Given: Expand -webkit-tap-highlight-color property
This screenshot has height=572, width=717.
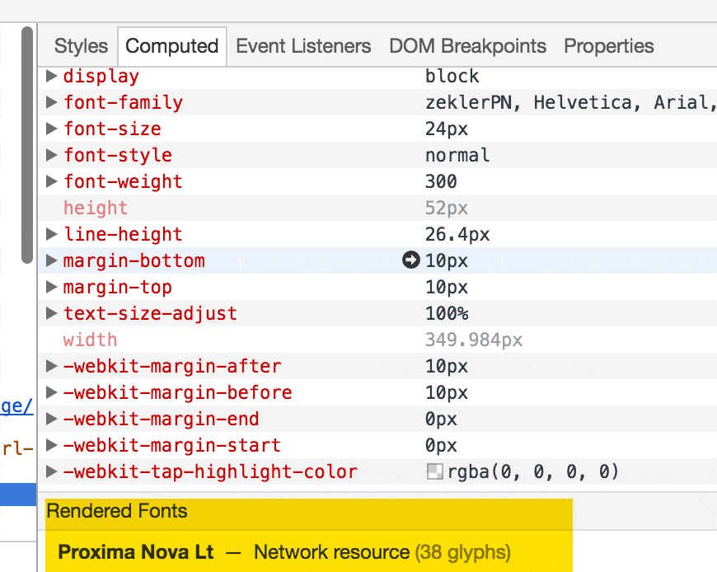Looking at the screenshot, I should point(52,472).
